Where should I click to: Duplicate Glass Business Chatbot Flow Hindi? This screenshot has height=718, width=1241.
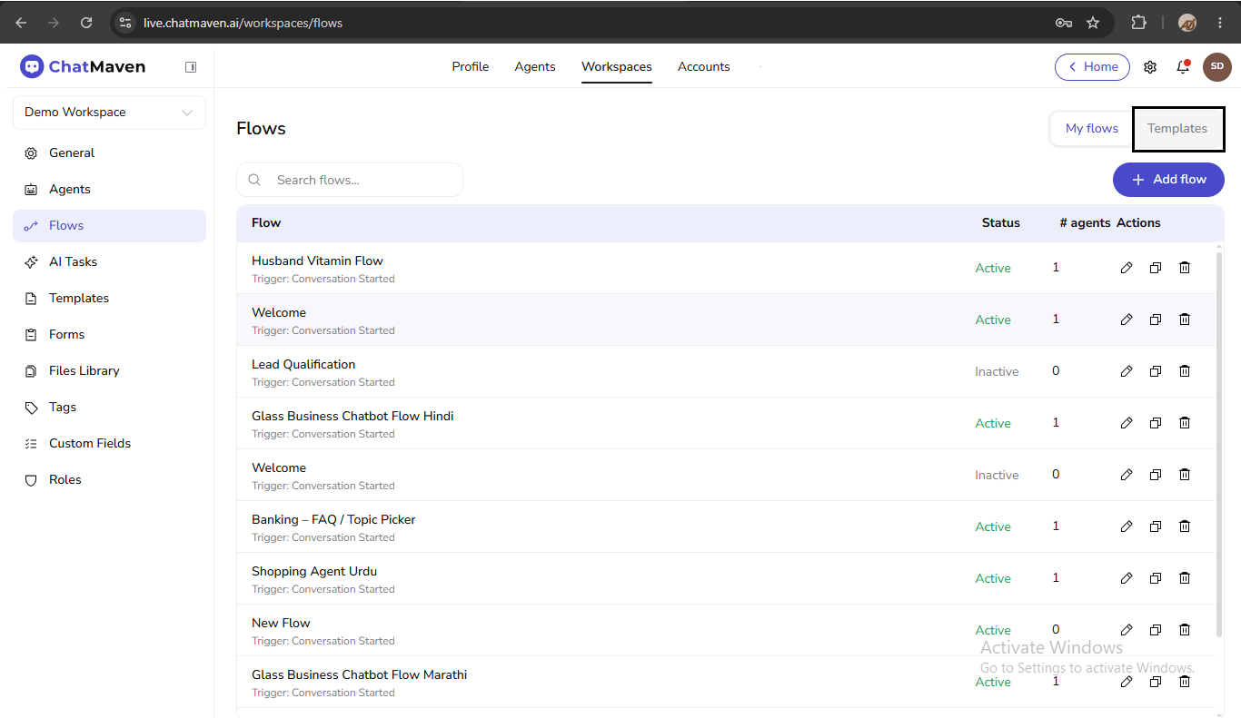(x=1156, y=423)
